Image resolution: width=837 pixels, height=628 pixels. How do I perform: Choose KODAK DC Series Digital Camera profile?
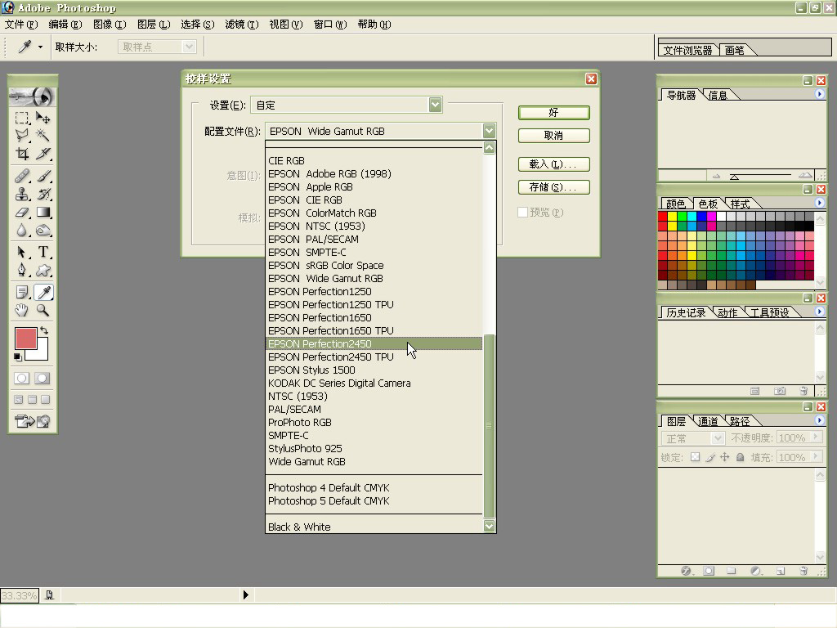[374, 384]
